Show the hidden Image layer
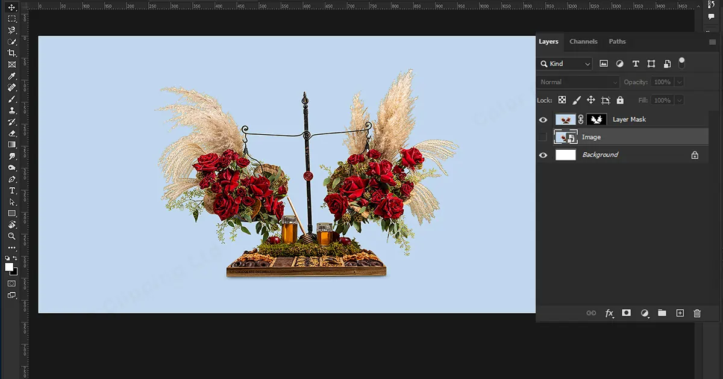723x379 pixels. (x=543, y=137)
